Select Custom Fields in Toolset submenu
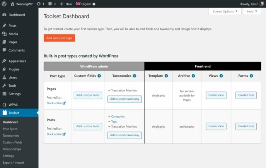This screenshot has height=168, width=266. [x=12, y=142]
